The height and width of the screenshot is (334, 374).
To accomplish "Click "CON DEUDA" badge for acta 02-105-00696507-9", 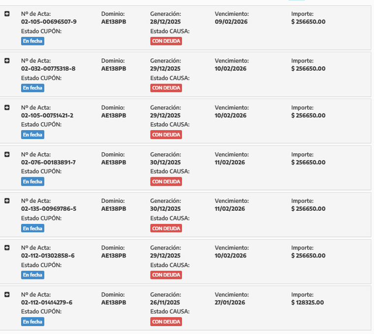I will [166, 41].
